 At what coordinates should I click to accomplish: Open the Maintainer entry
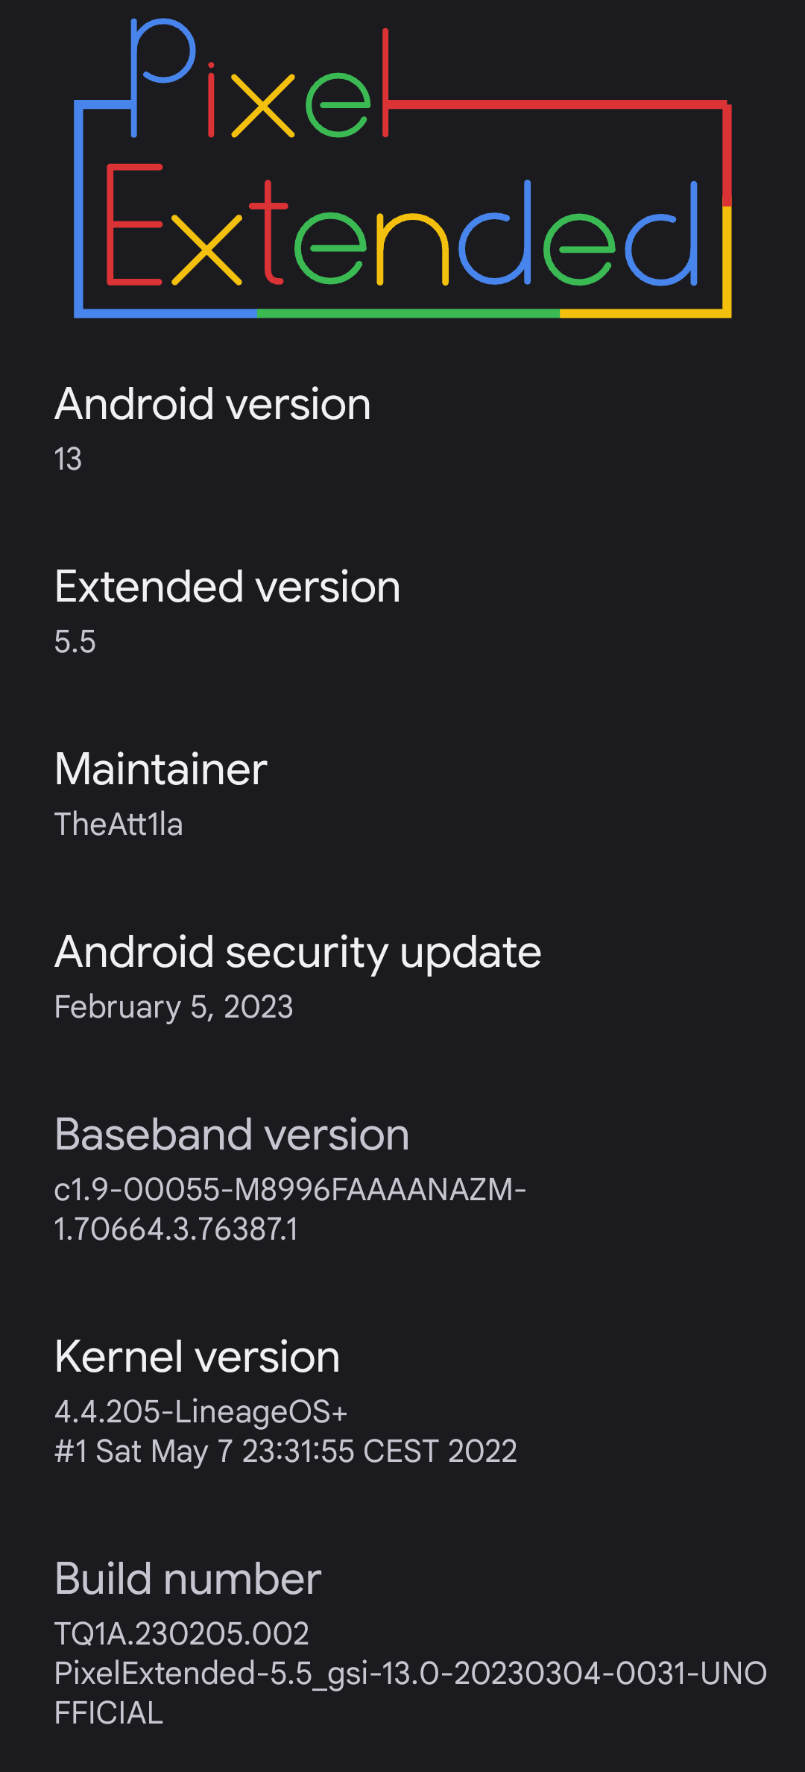click(402, 795)
